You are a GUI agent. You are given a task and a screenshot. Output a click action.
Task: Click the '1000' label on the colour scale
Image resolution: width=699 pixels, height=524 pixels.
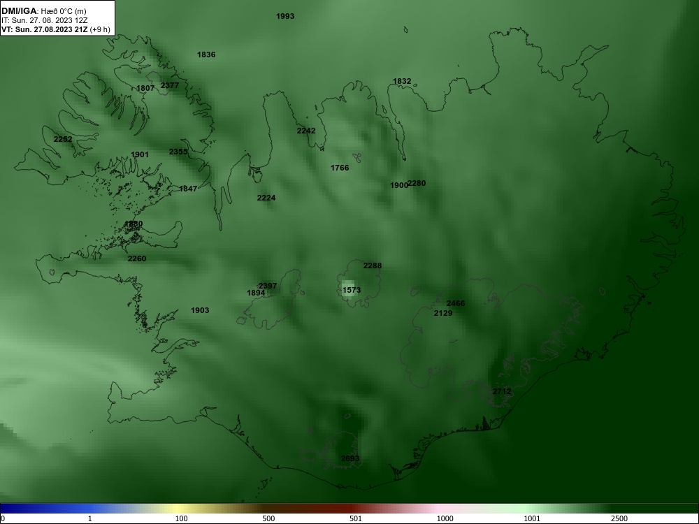pyautogui.click(x=445, y=518)
